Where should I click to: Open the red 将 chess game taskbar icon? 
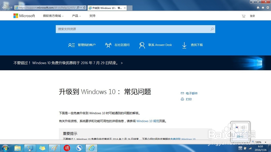(67, 148)
